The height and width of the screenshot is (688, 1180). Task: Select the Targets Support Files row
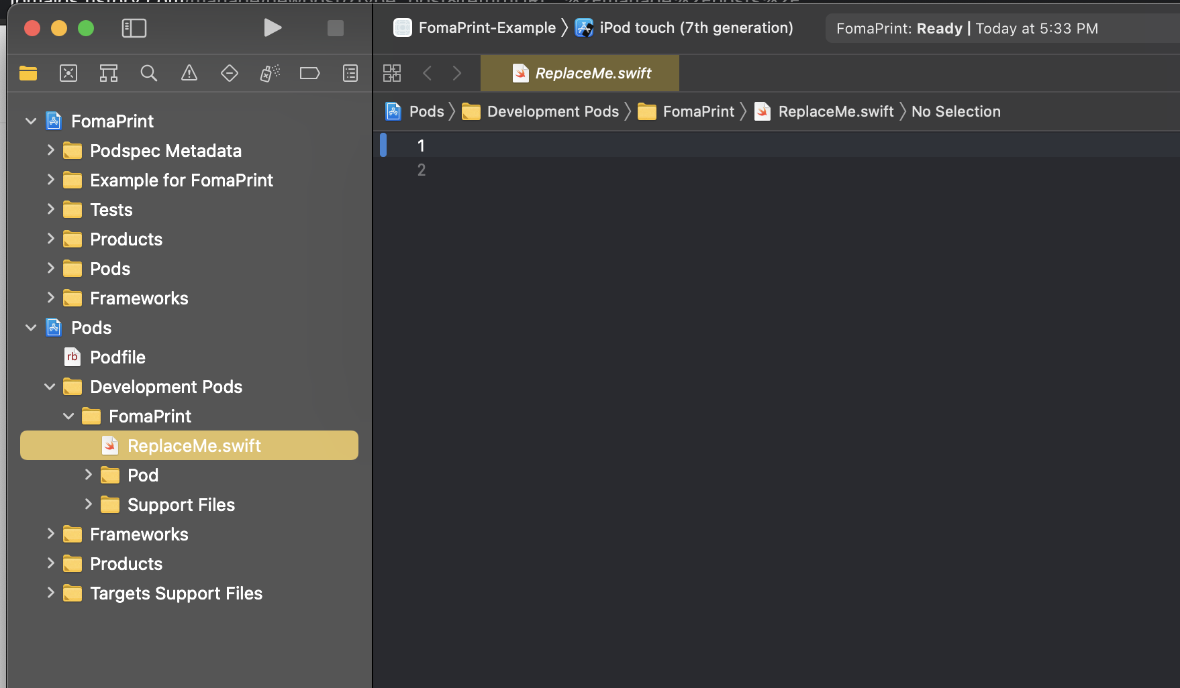[x=189, y=593]
